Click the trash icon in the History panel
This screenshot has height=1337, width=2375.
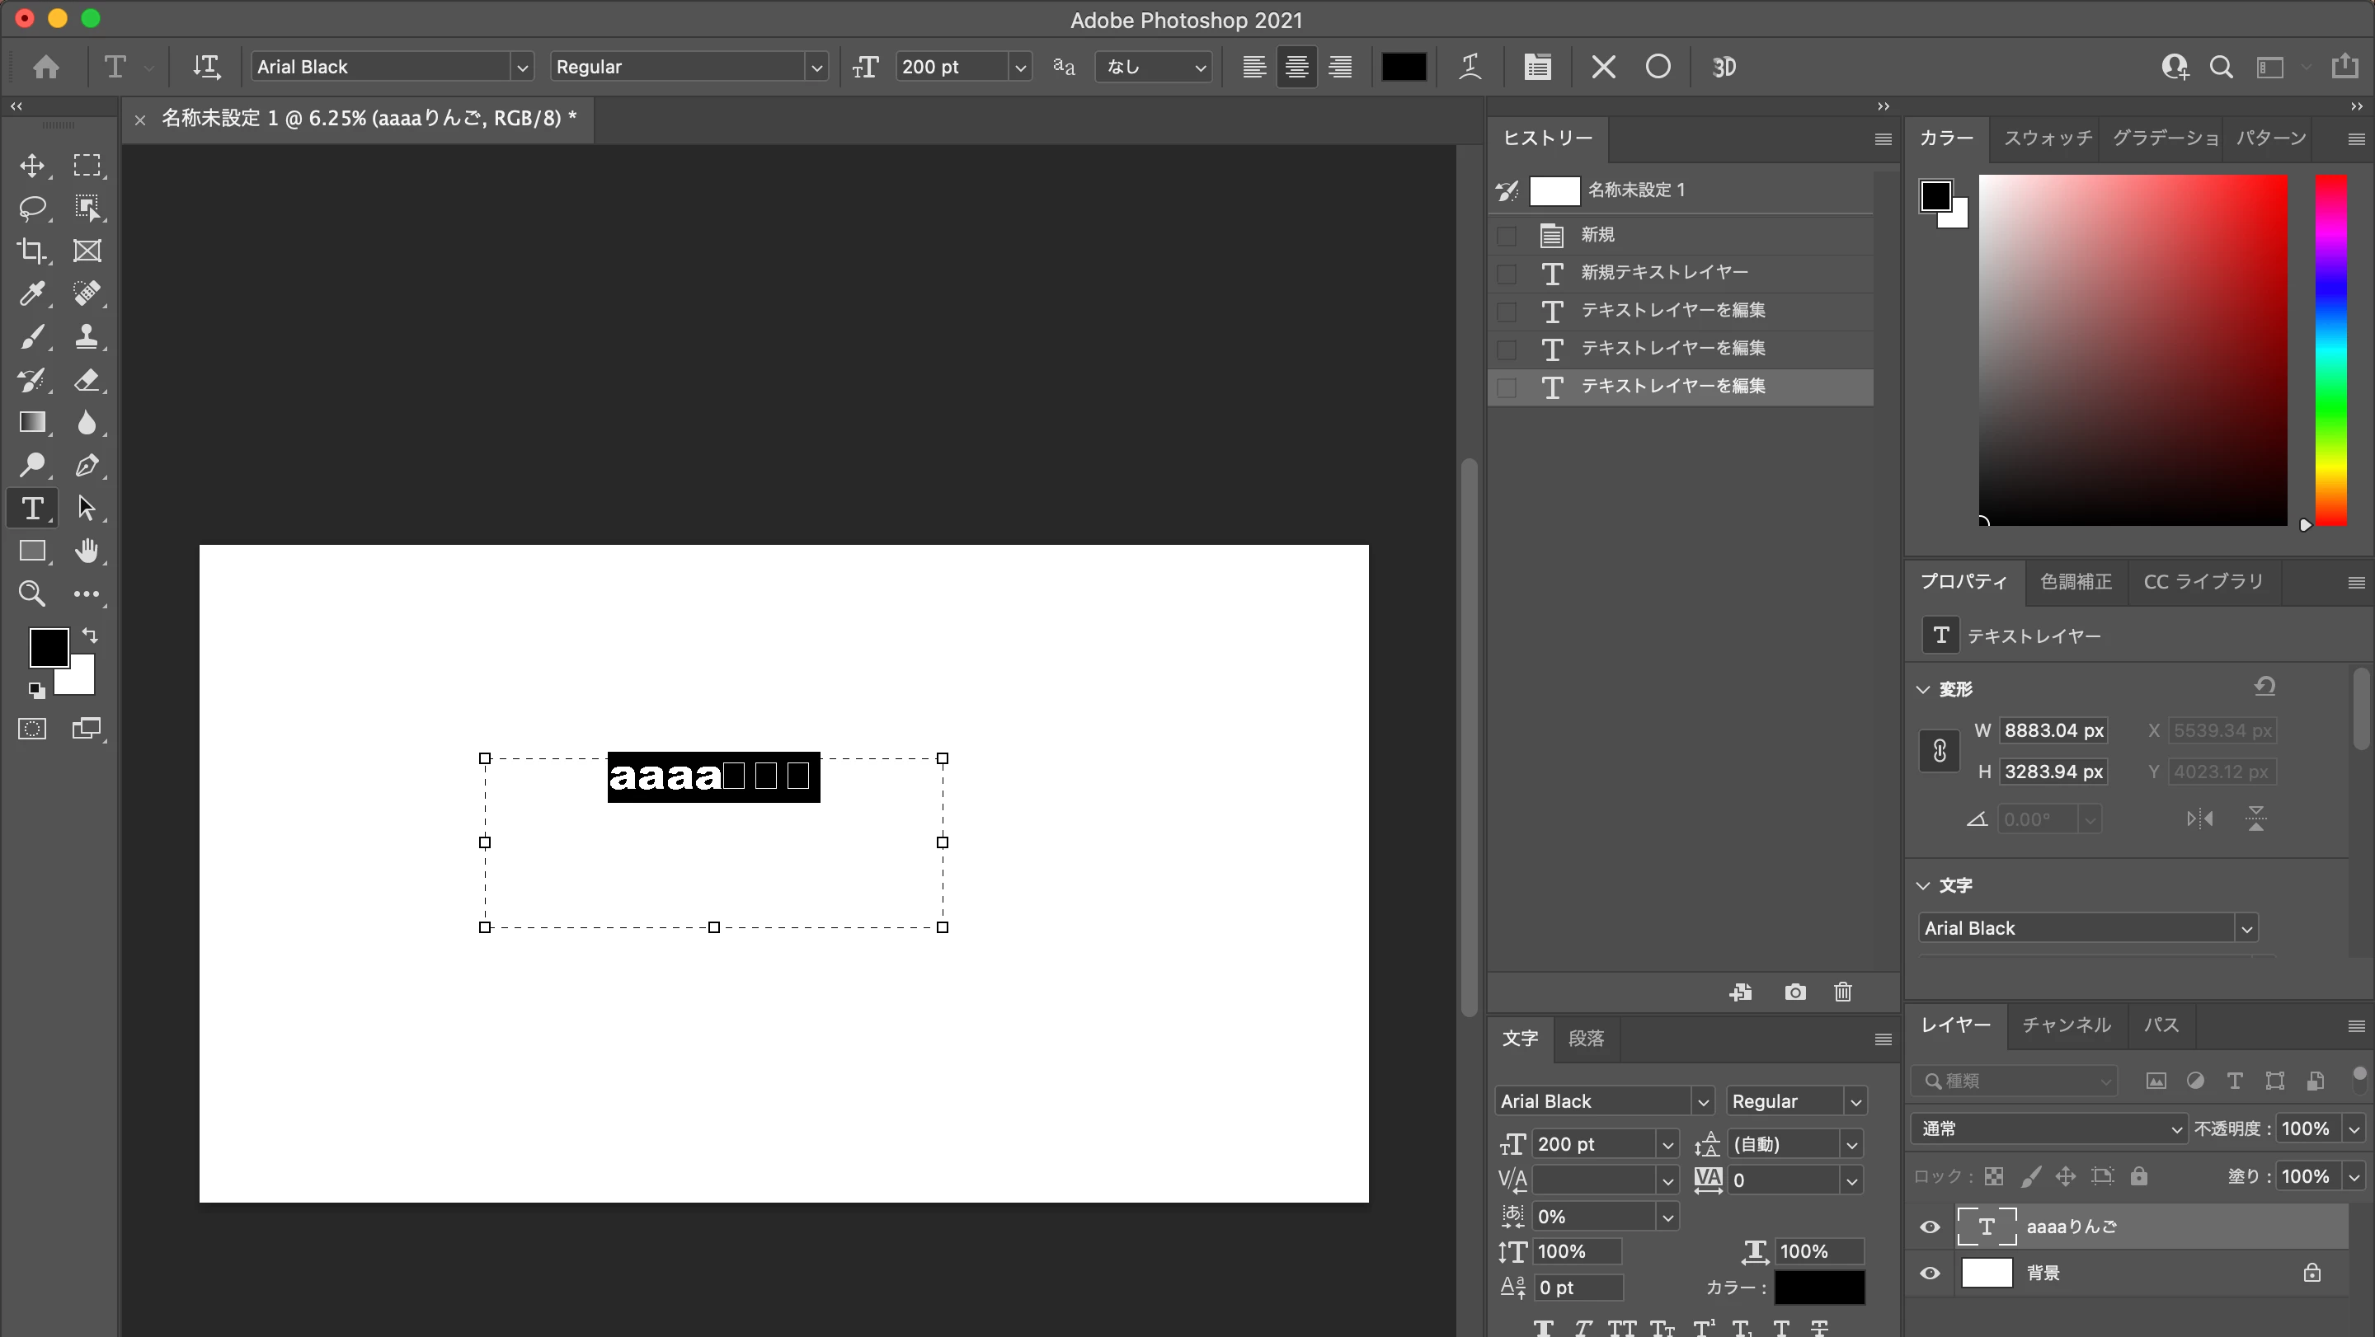[1843, 992]
